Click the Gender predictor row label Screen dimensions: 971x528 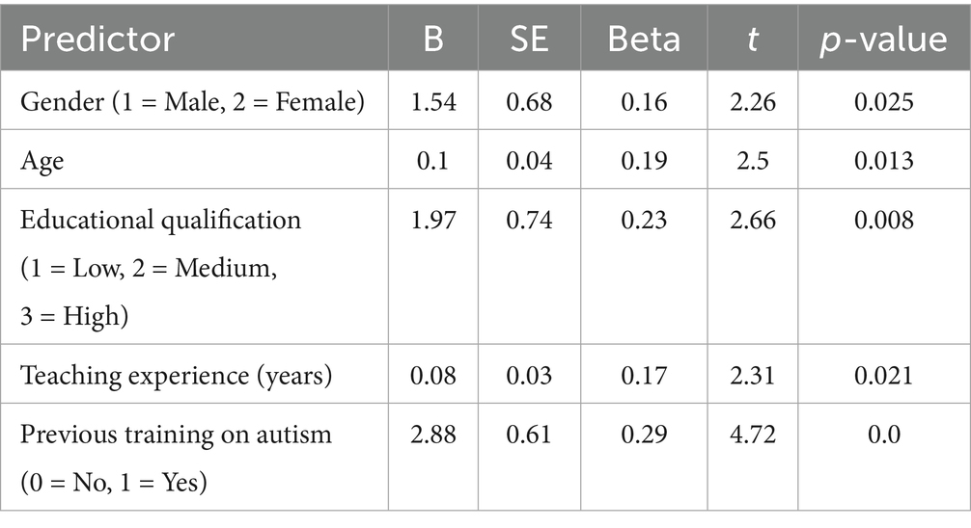pyautogui.click(x=193, y=101)
